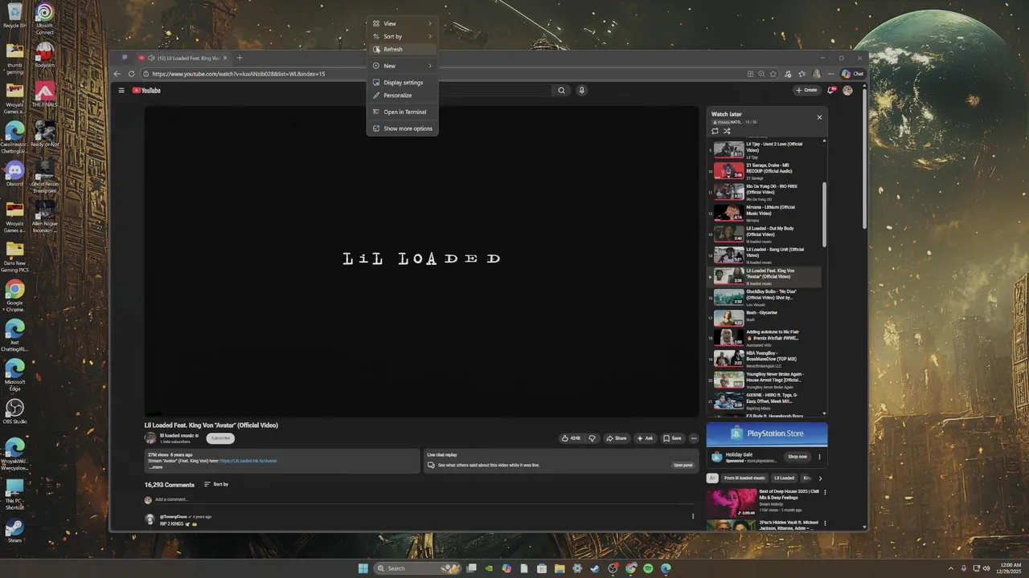
Task: Open the comments Sort by dropdown
Action: pyautogui.click(x=216, y=484)
